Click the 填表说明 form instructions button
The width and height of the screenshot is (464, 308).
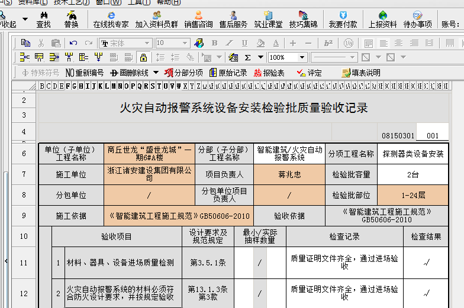(x=361, y=73)
